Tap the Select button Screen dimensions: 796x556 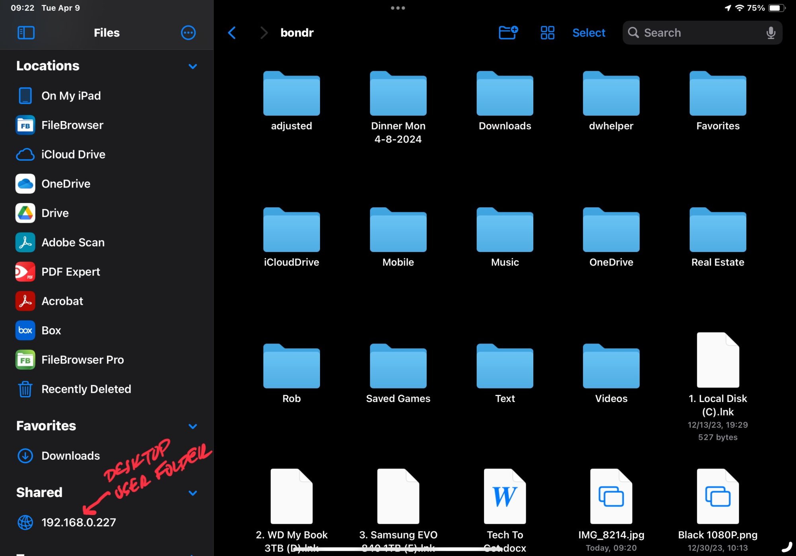pyautogui.click(x=589, y=33)
